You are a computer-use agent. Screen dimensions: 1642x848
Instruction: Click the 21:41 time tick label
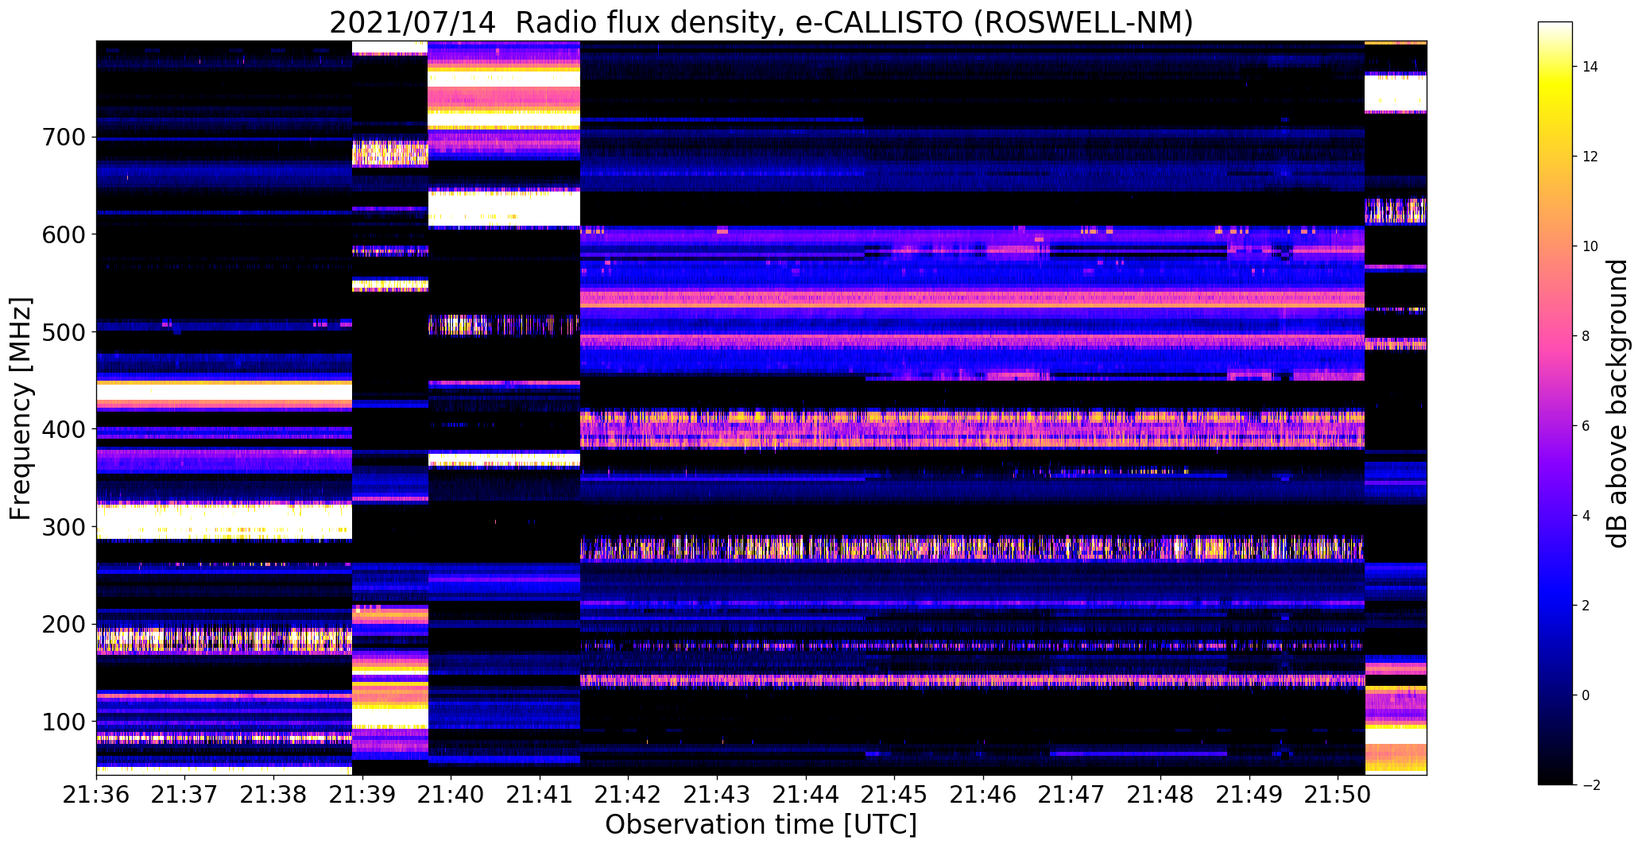pos(540,795)
